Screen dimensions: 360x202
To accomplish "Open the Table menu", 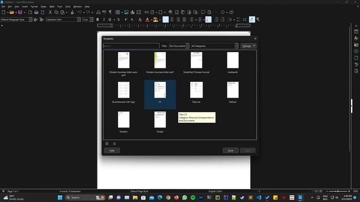I will point(52,7).
